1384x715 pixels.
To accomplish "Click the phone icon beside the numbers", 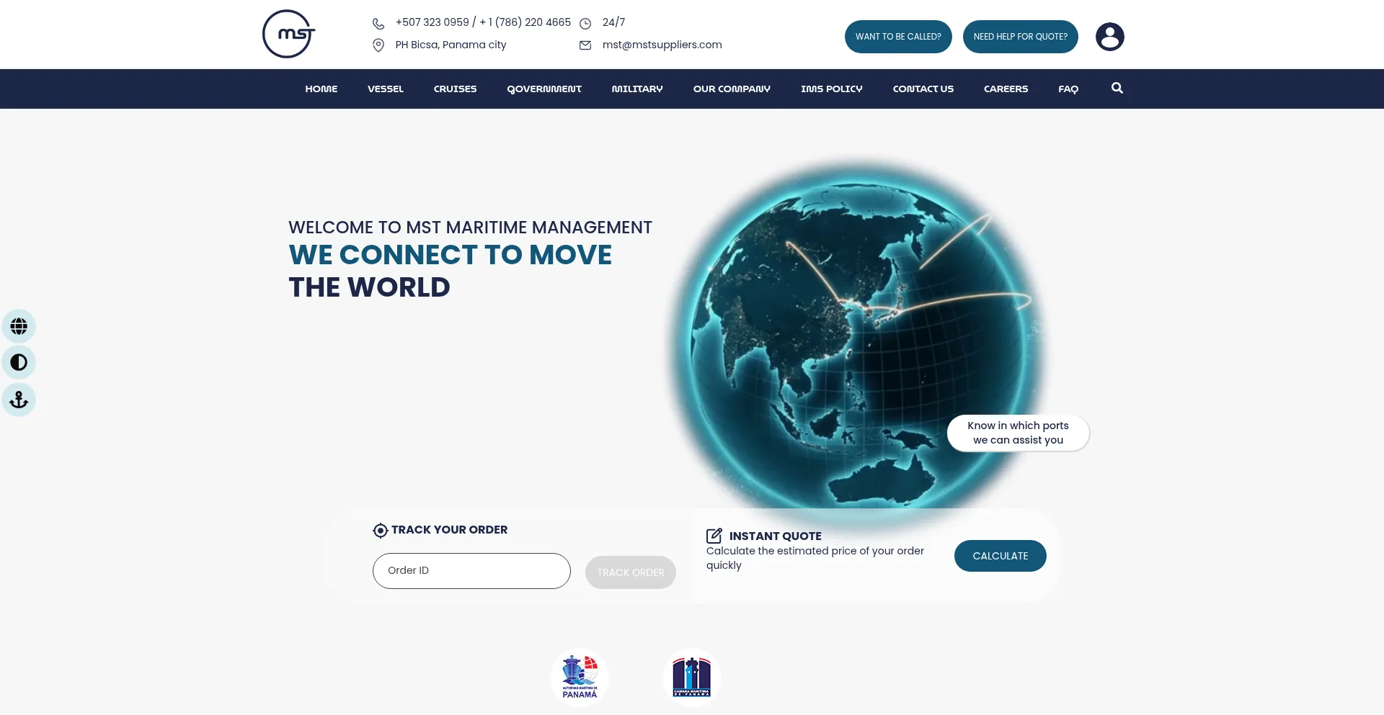I will point(378,24).
